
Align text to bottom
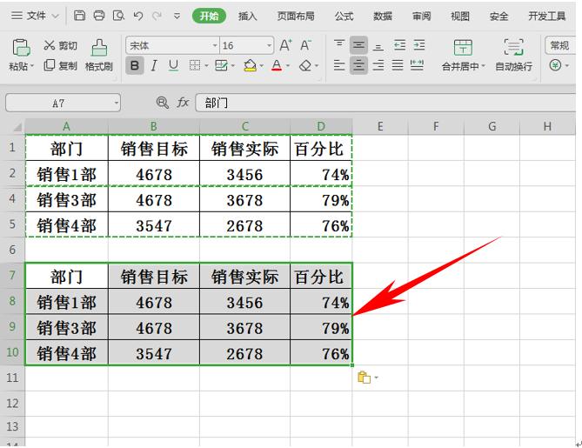378,45
